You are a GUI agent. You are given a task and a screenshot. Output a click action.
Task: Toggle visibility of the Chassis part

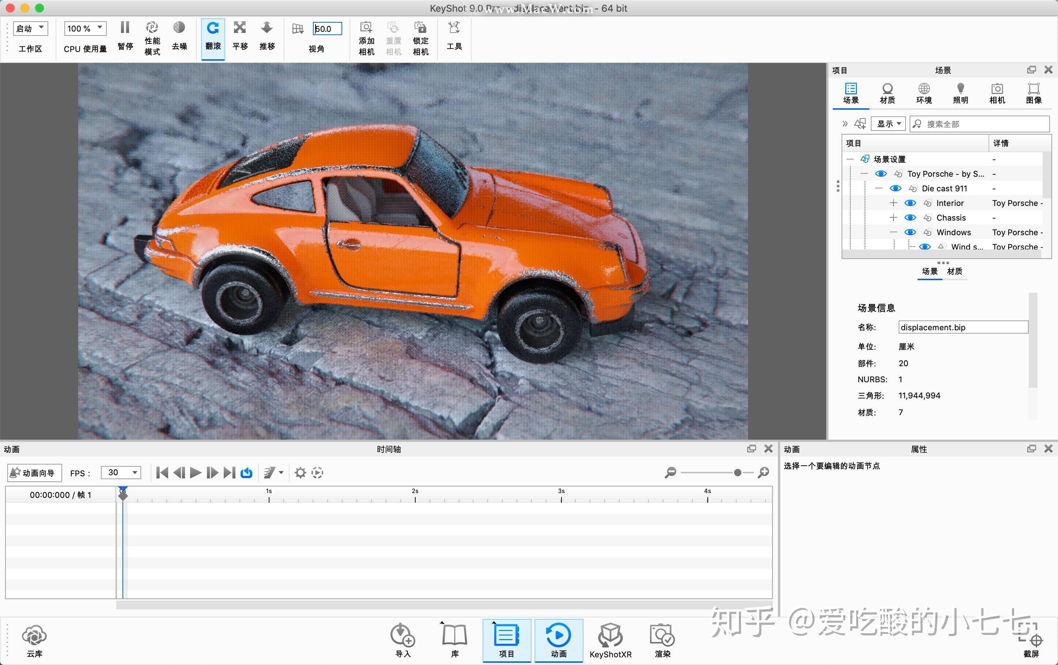coord(910,218)
